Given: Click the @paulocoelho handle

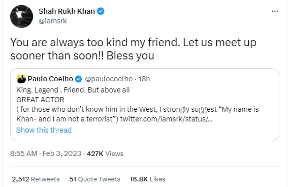Looking at the screenshot, I should point(109,79).
